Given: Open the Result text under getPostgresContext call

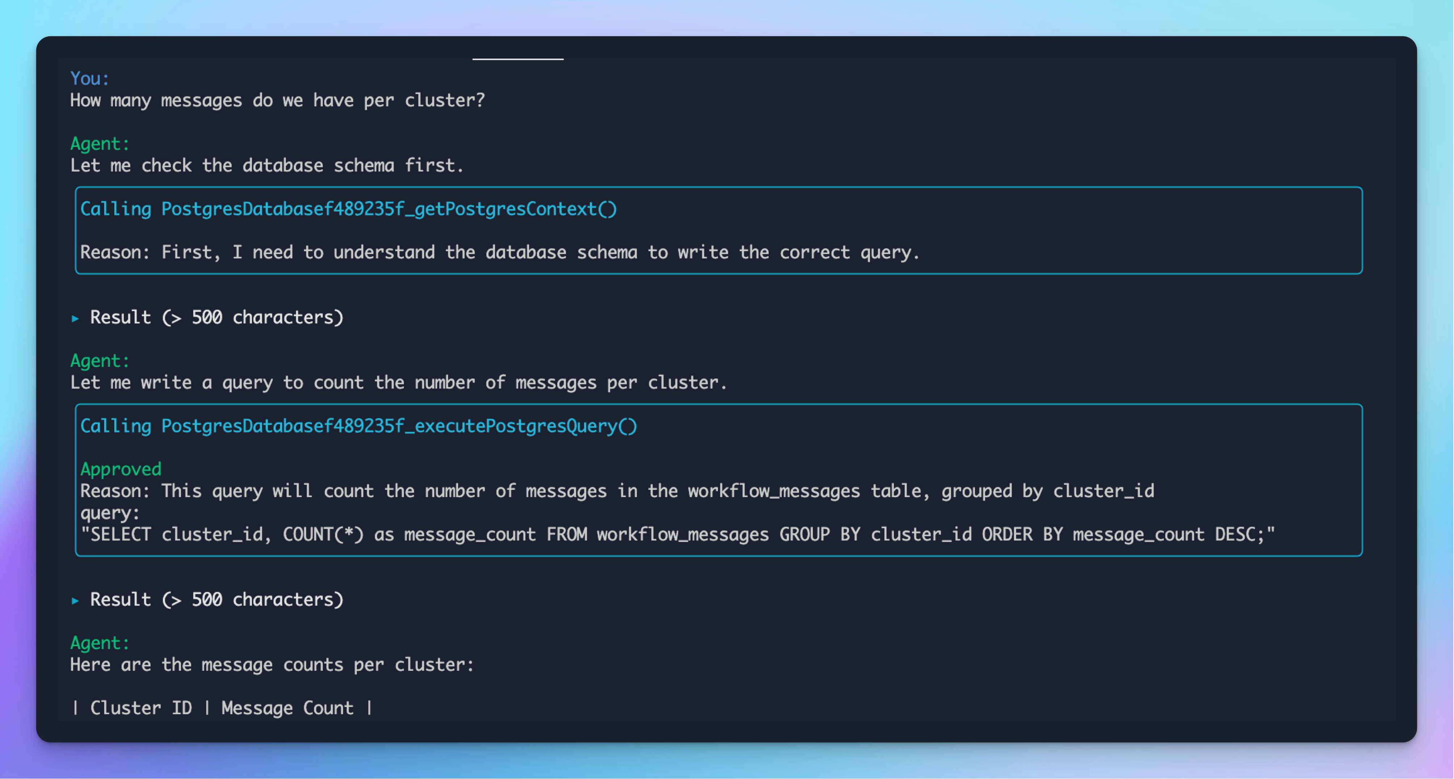Looking at the screenshot, I should (x=217, y=318).
